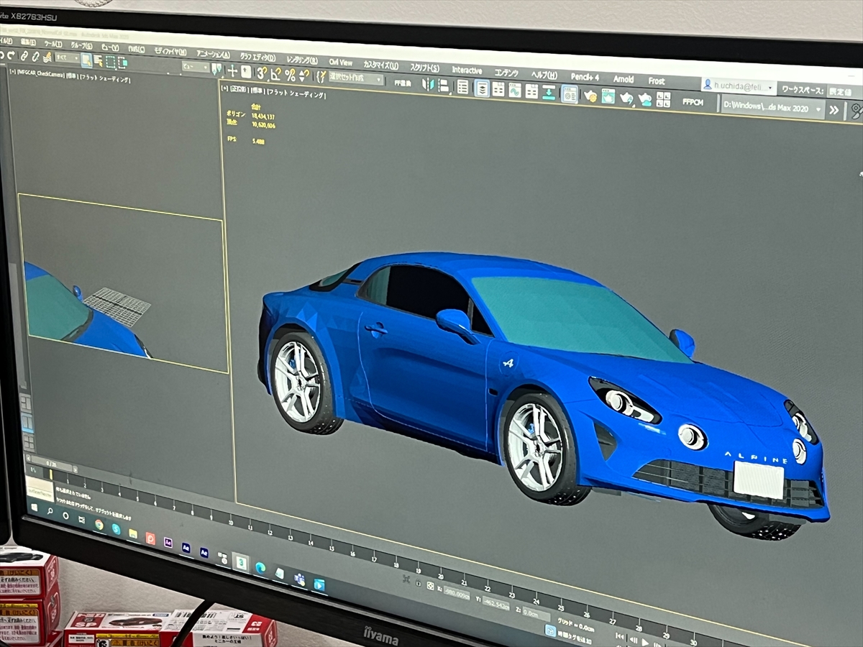Click the Align tool icon

click(x=443, y=85)
